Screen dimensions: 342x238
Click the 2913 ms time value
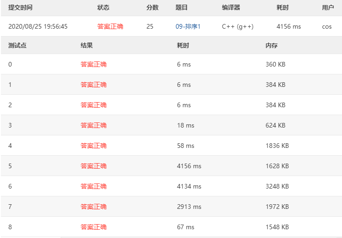pyautogui.click(x=189, y=207)
